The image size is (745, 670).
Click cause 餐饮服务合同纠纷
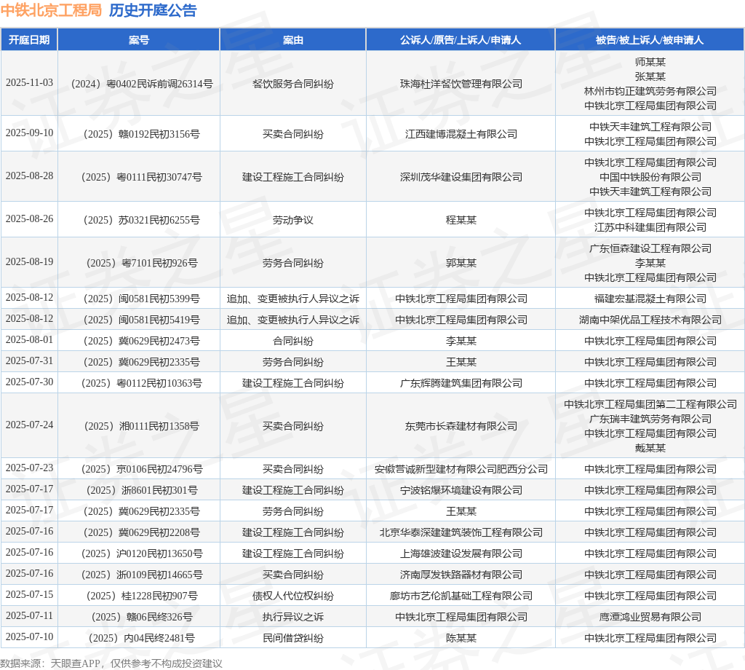(x=292, y=84)
